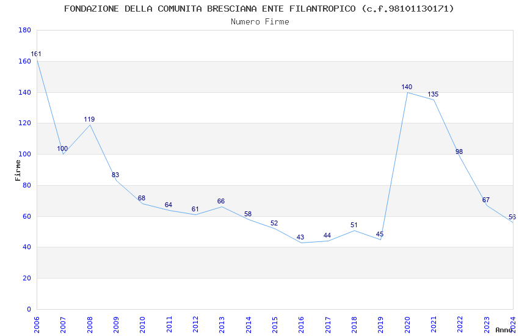
Task: Select the 67 data label for 2023
Action: pyautogui.click(x=485, y=200)
